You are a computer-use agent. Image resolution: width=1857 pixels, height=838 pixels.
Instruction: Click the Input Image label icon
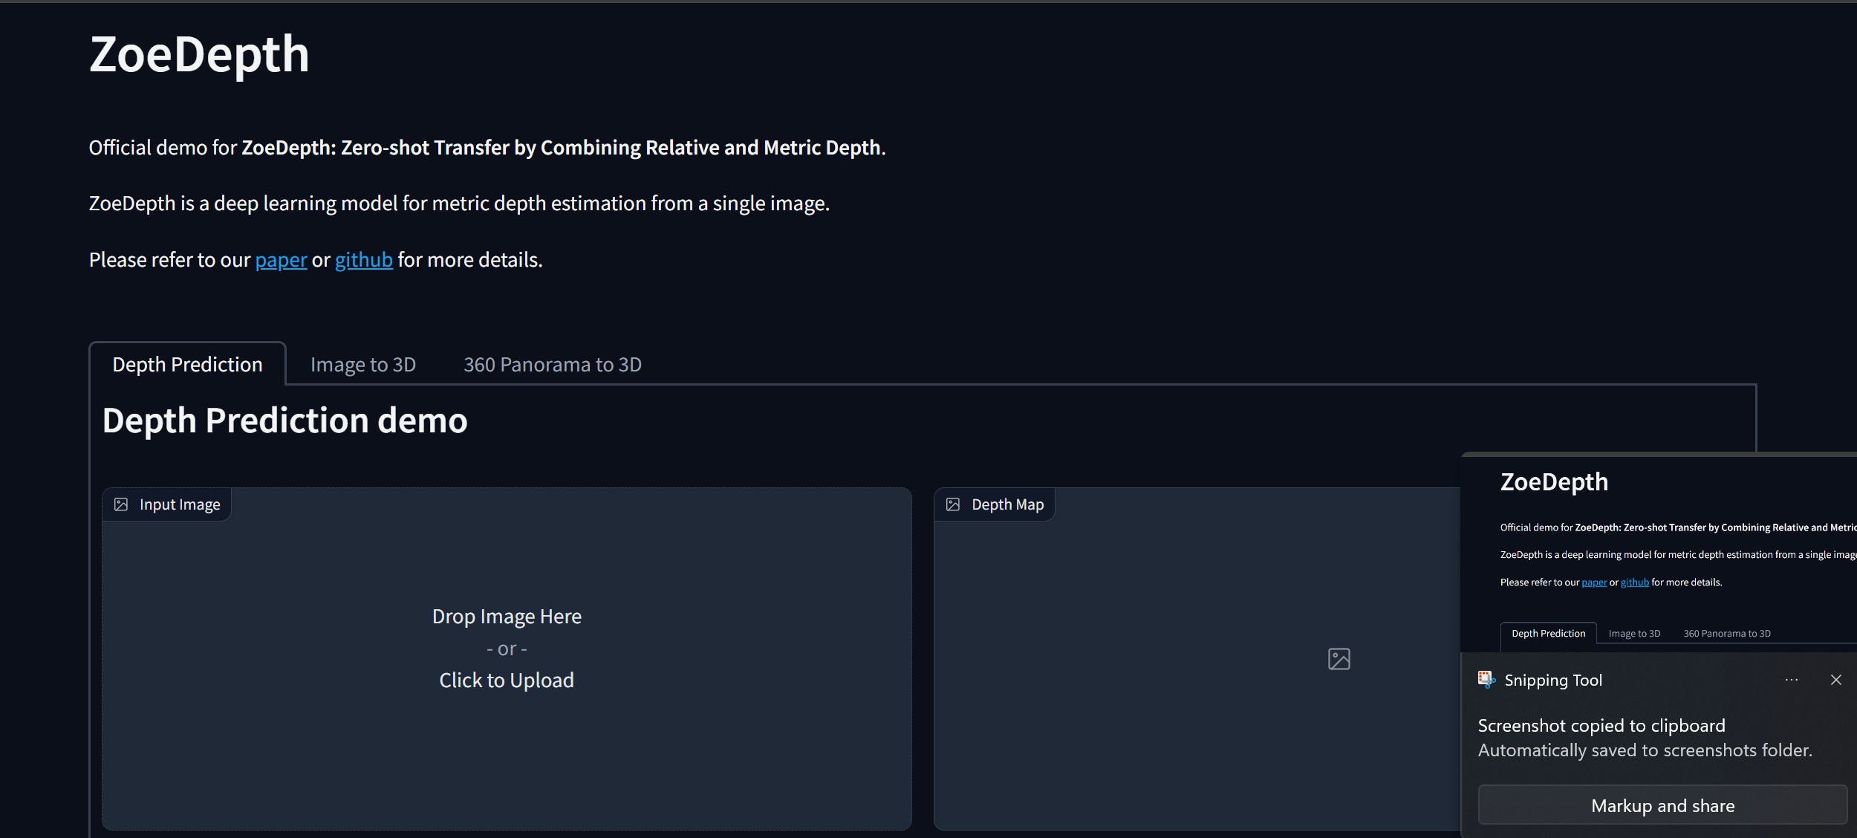(x=121, y=504)
